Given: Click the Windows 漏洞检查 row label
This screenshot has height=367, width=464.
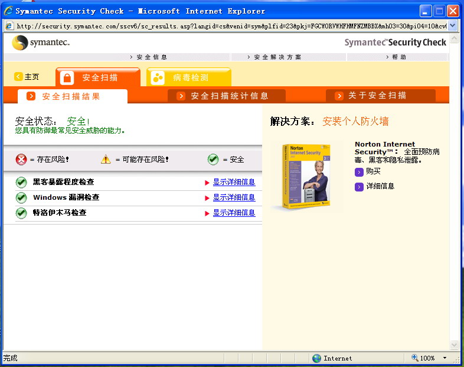Looking at the screenshot, I should click(66, 197).
